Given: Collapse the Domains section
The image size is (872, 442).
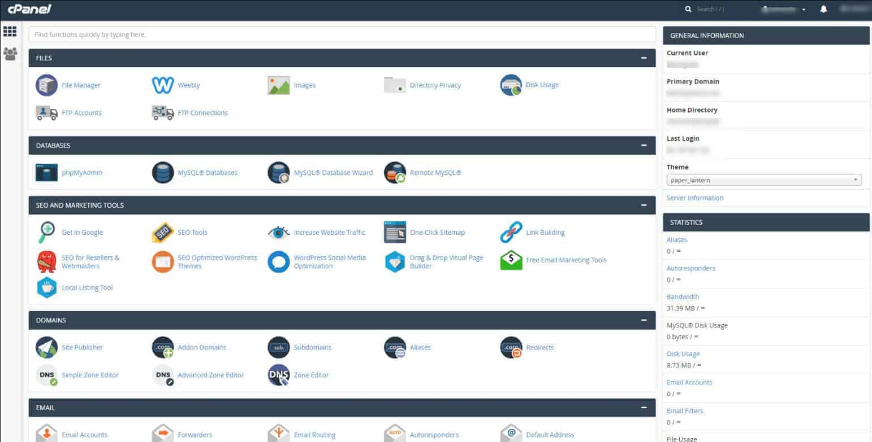Looking at the screenshot, I should (644, 321).
